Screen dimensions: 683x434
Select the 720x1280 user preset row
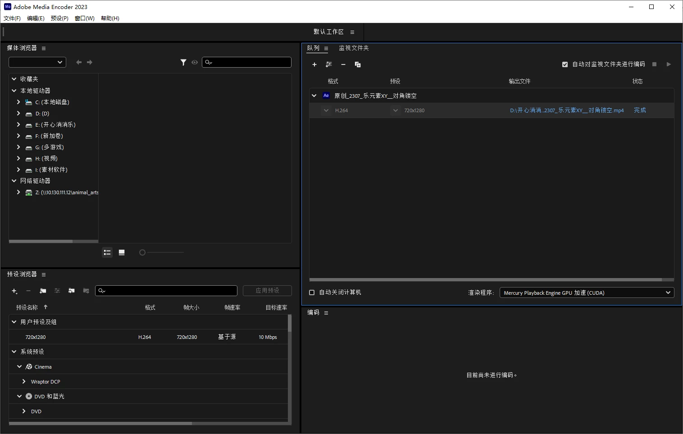148,337
